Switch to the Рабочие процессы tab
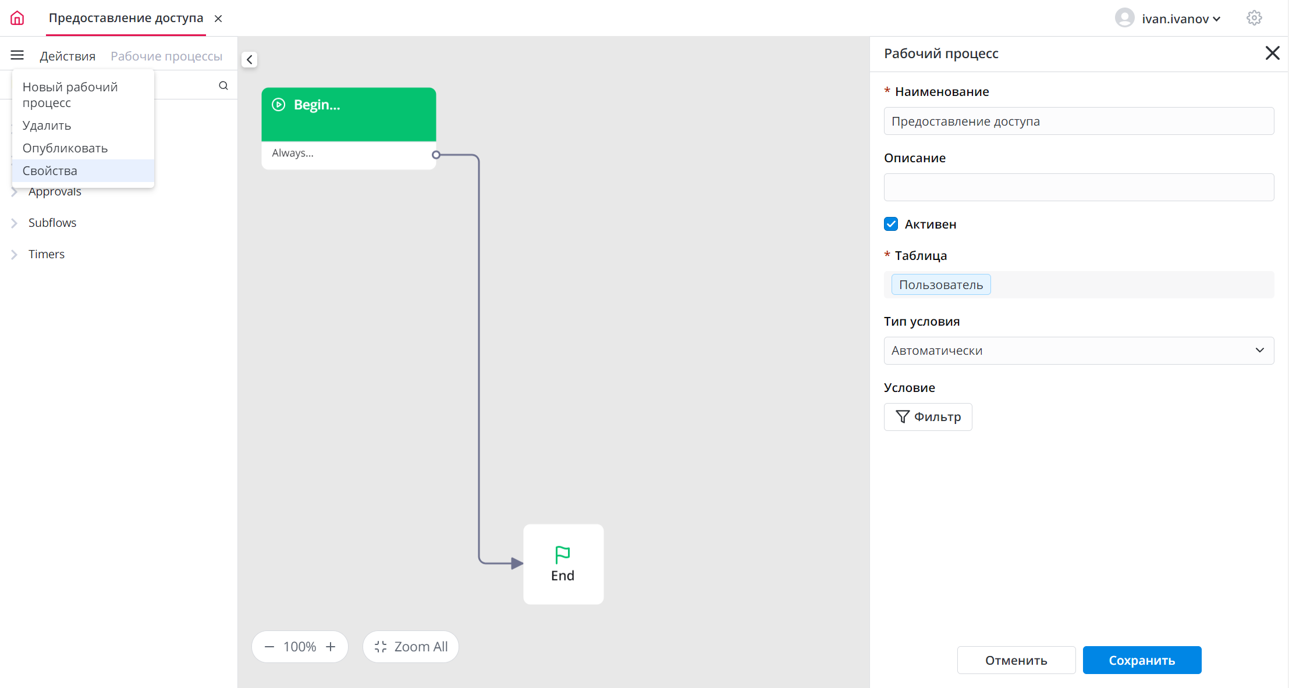 pyautogui.click(x=166, y=56)
